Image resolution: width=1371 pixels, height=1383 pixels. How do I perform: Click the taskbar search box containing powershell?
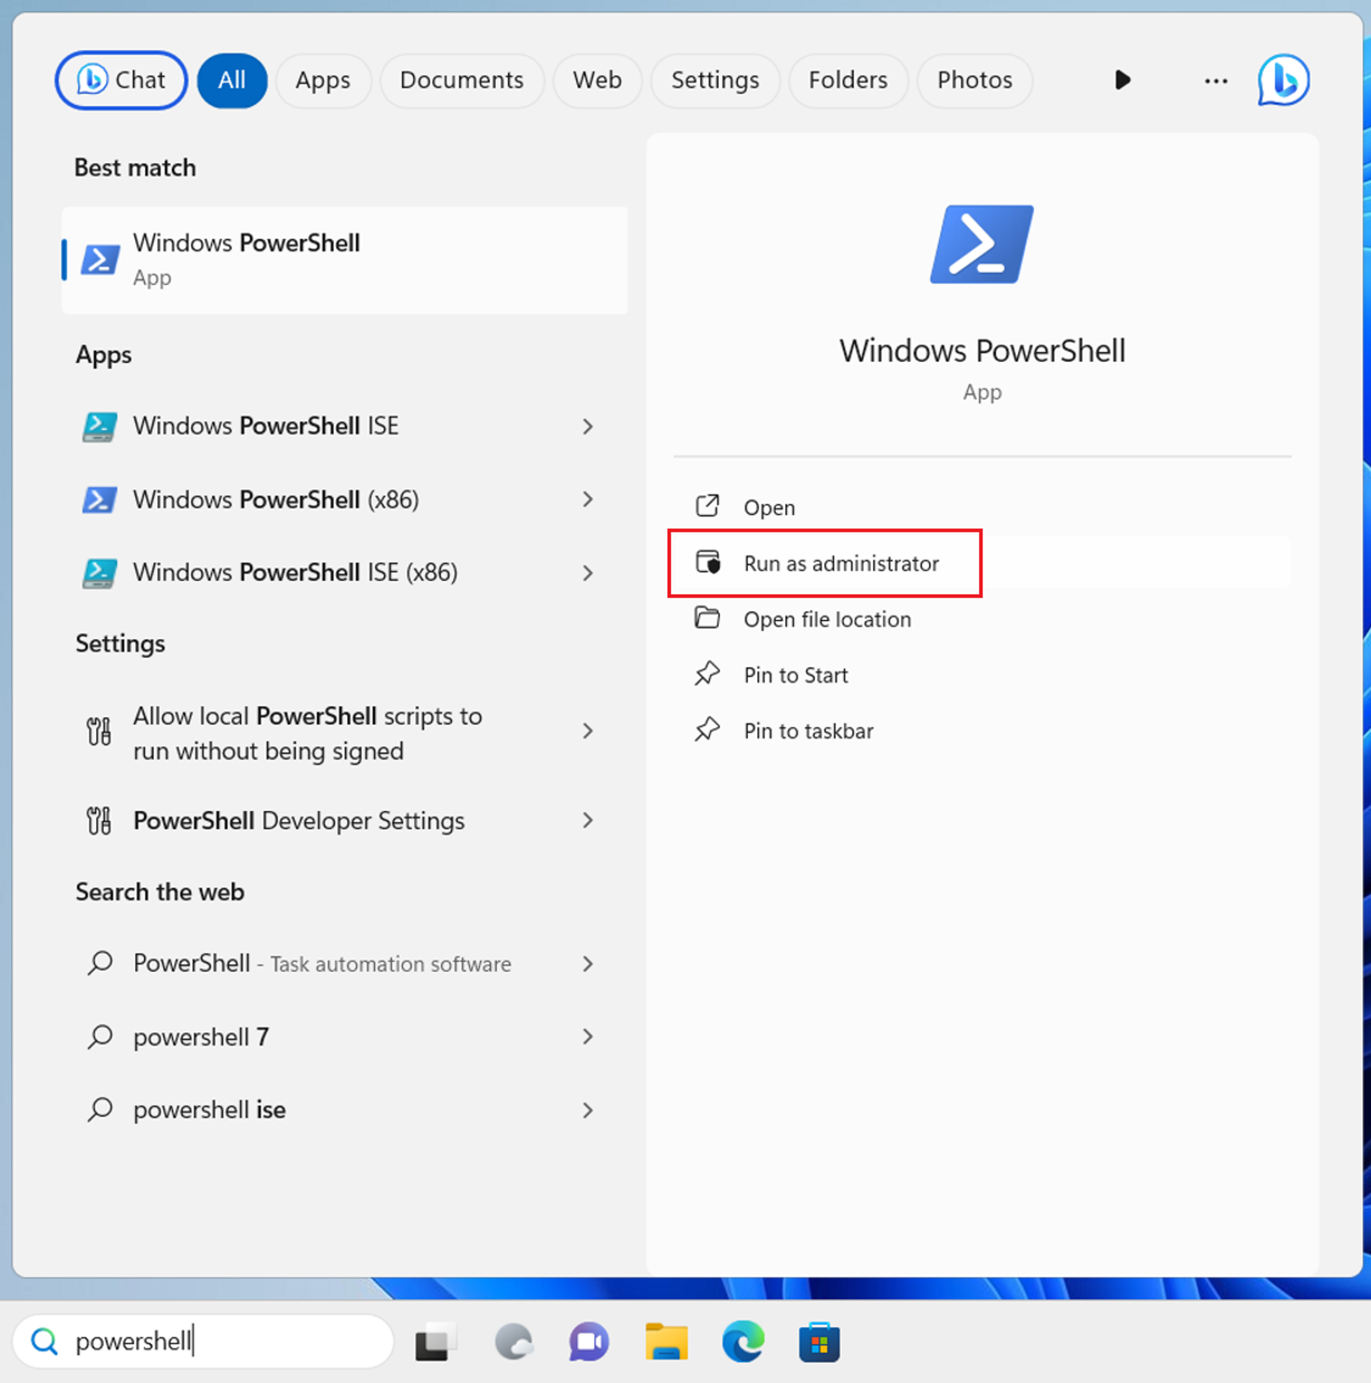[x=203, y=1342]
